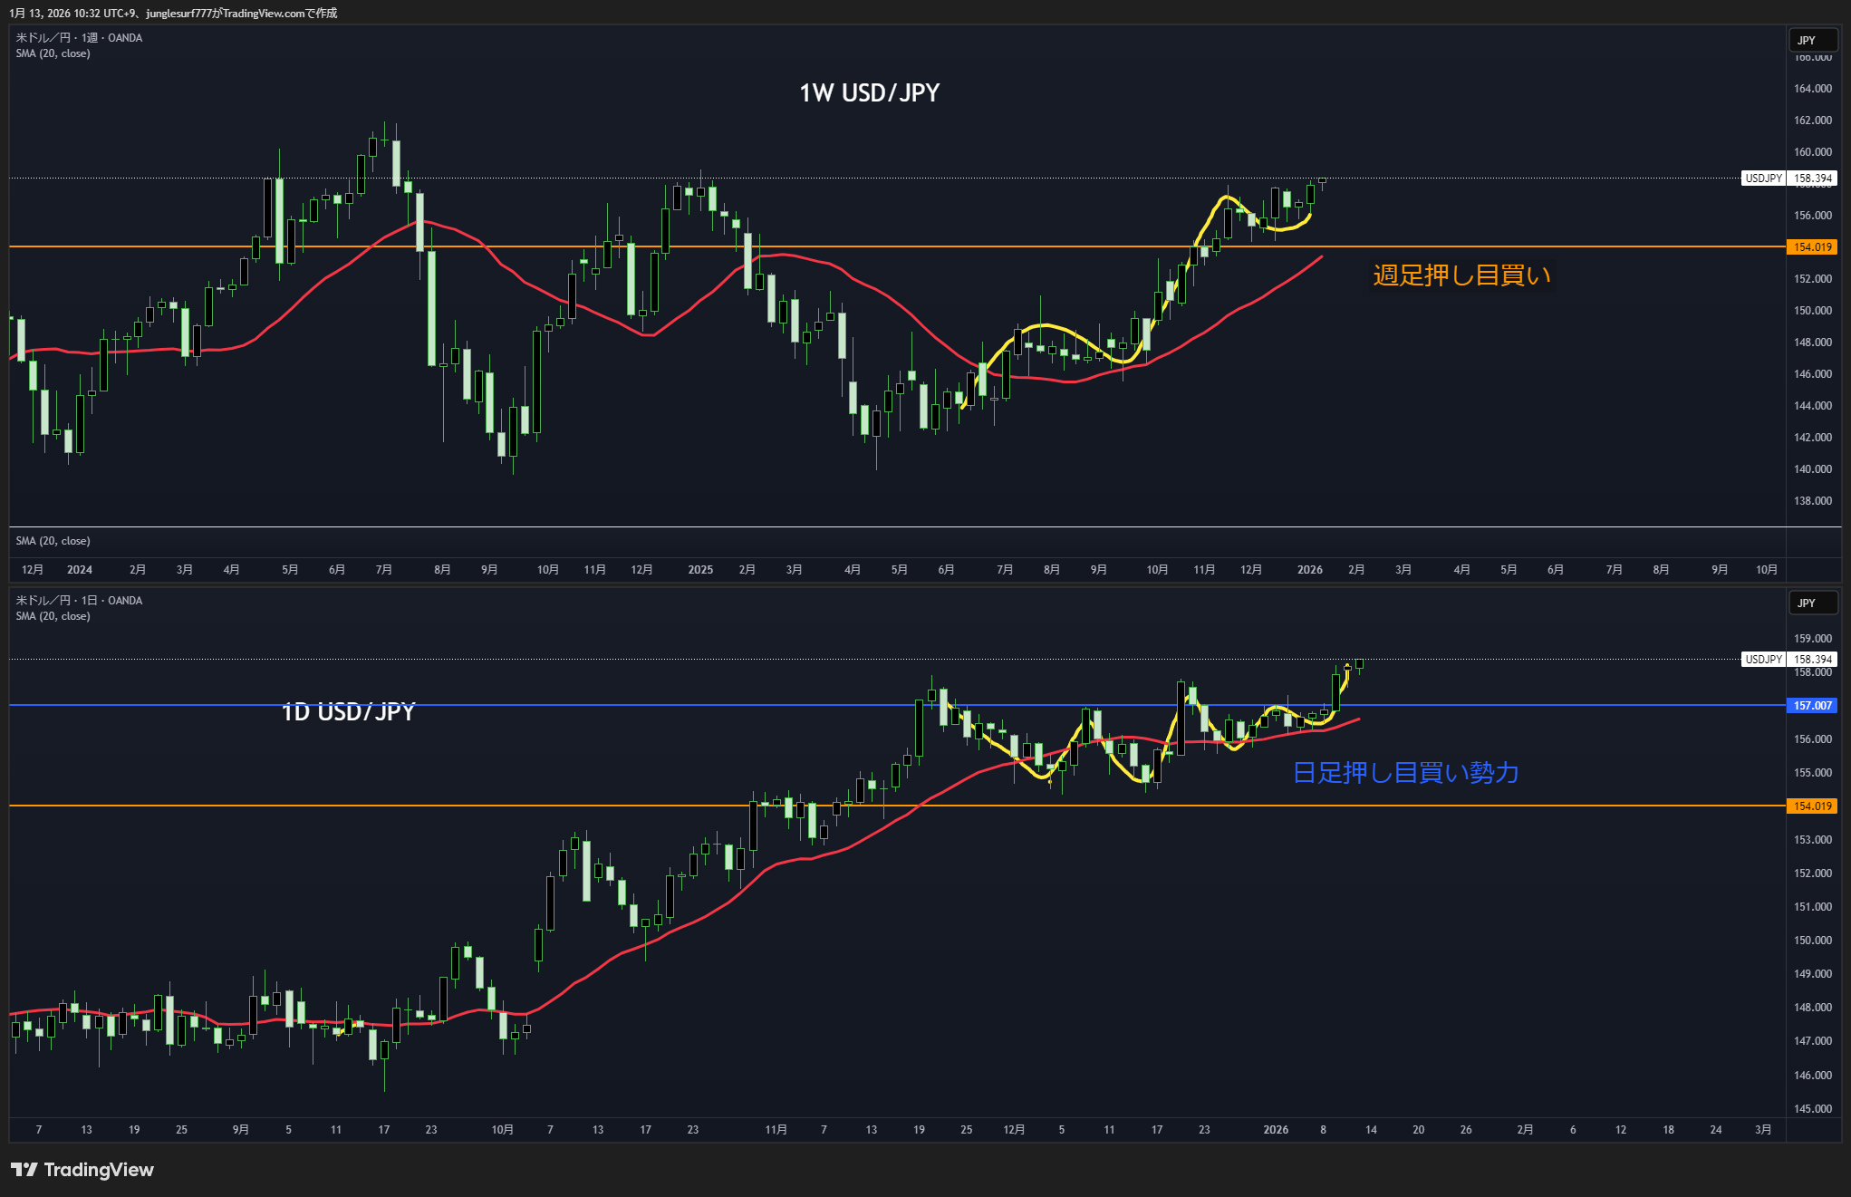Select the blue '日足押し目買い勢力' text label
Image resolution: width=1851 pixels, height=1197 pixels.
click(x=1405, y=773)
